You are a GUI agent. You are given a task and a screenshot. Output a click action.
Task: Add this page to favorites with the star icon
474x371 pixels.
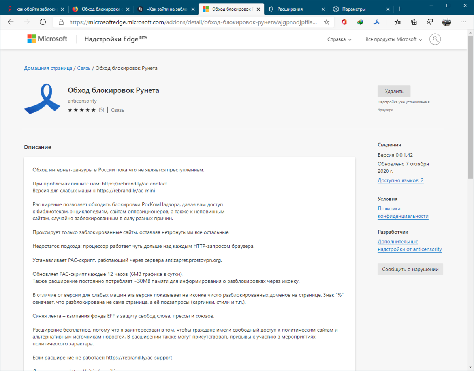(327, 22)
